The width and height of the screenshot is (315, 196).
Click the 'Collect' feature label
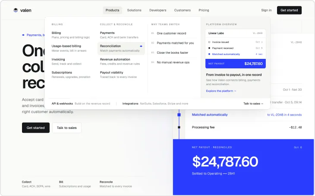[x=26, y=182]
